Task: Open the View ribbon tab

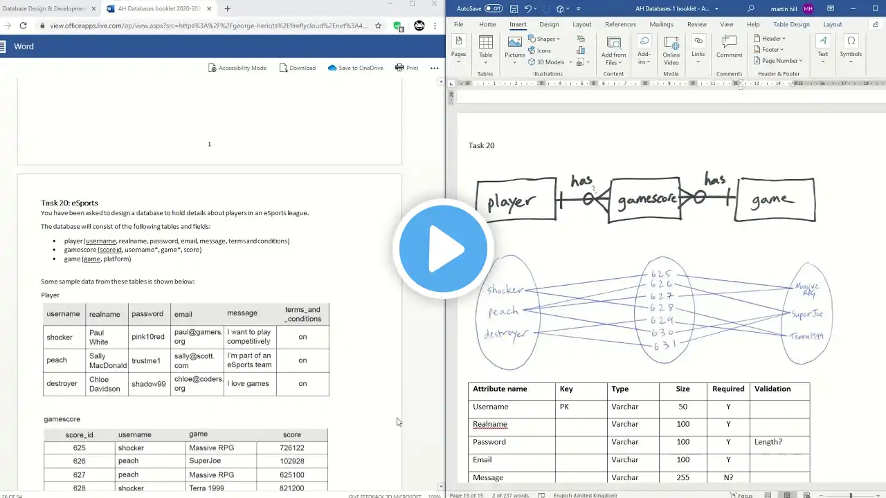Action: pyautogui.click(x=726, y=24)
